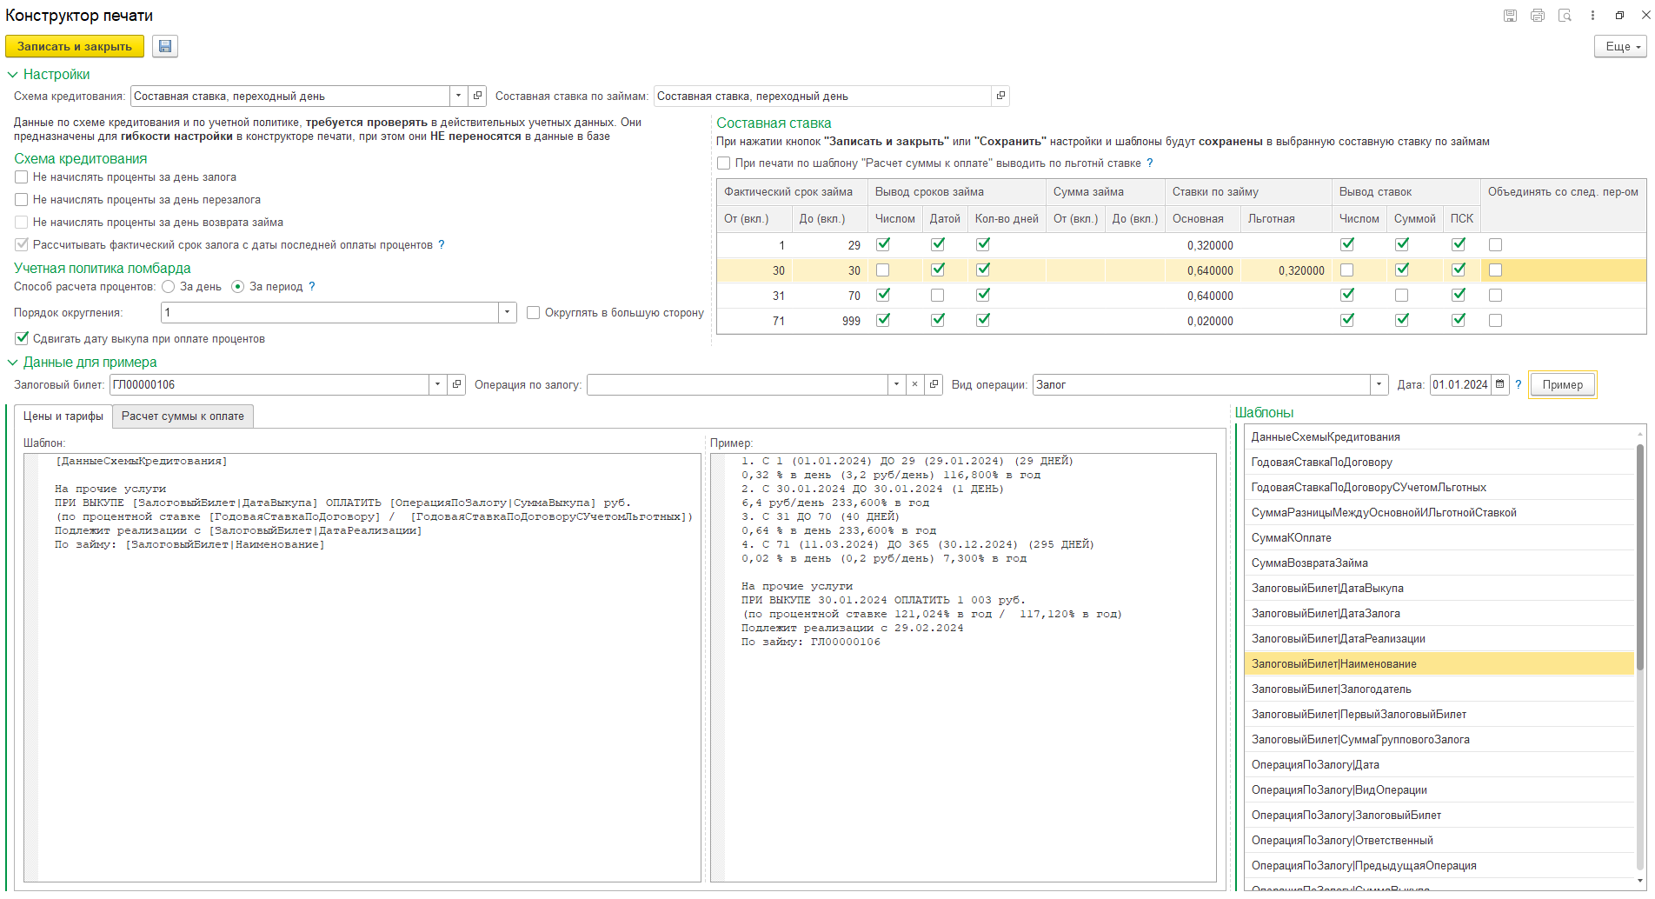The width and height of the screenshot is (1655, 899).
Task: Click the 0,020000 rate cell
Action: click(x=1203, y=321)
